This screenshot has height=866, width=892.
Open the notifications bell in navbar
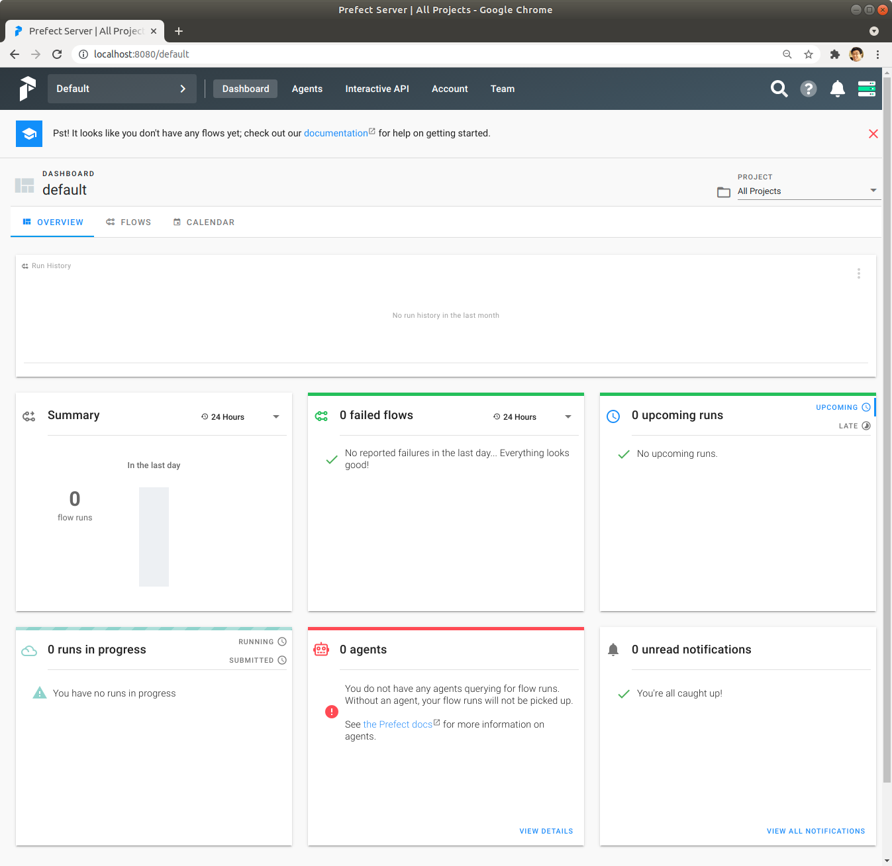click(838, 89)
